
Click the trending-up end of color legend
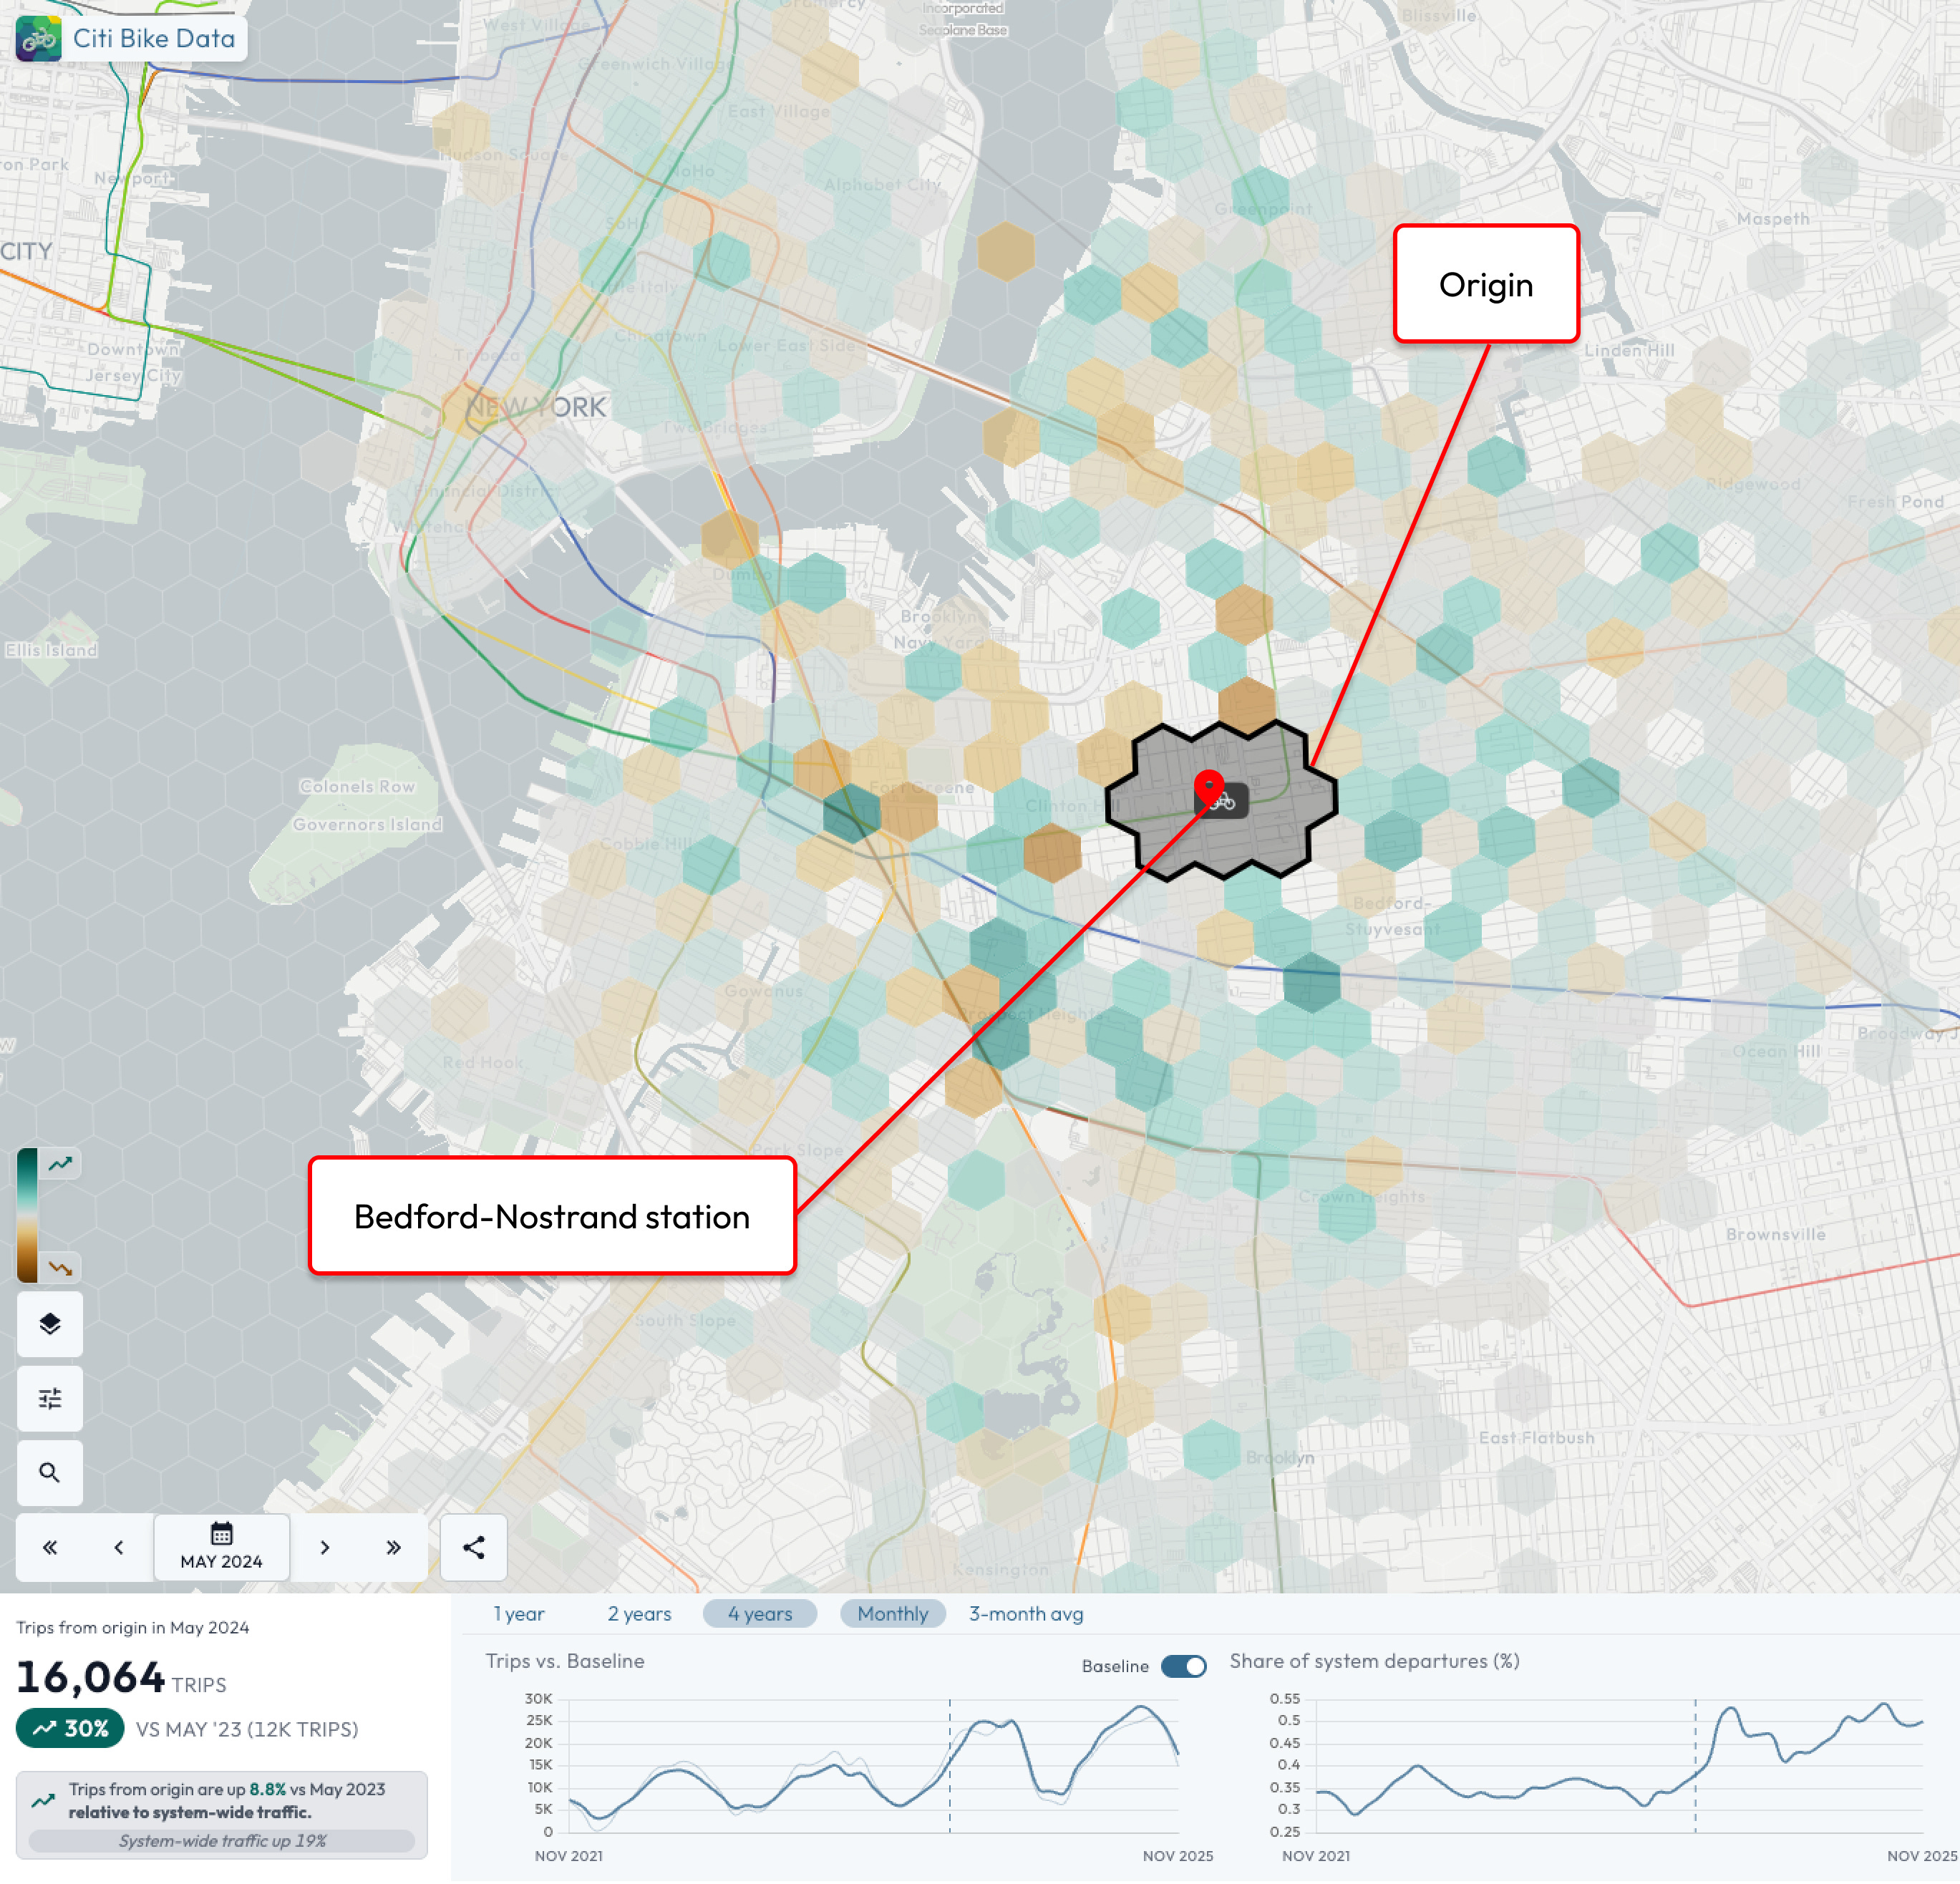(61, 1163)
